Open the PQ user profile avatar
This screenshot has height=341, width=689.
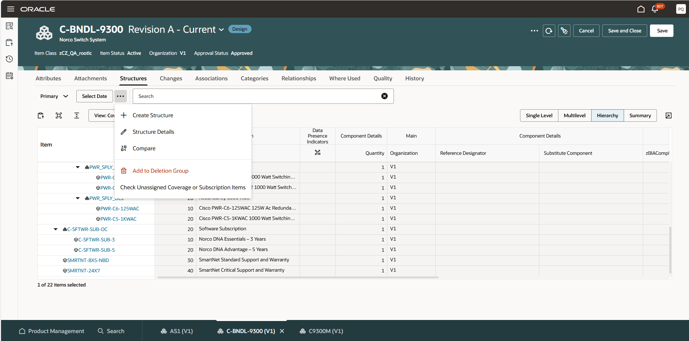(x=681, y=9)
